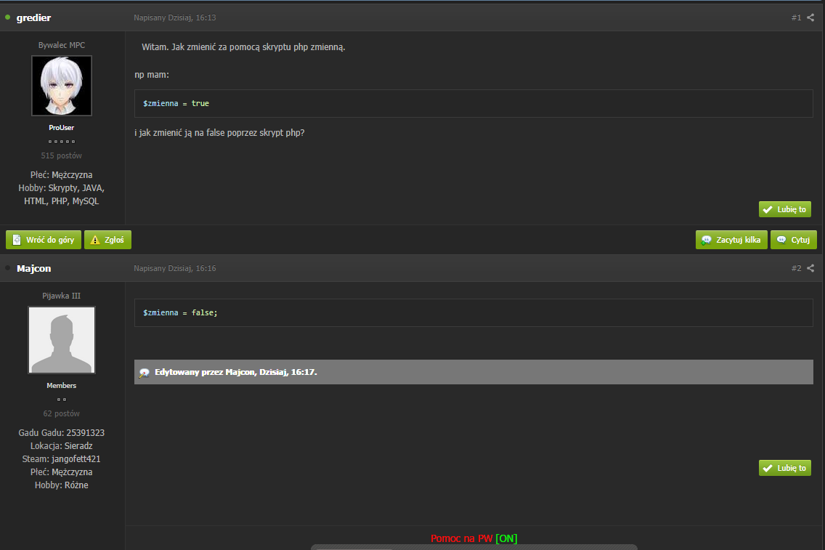Click 'Napisany Dzisiaj, 16:16' timestamp
This screenshot has width=825, height=550.
(175, 268)
